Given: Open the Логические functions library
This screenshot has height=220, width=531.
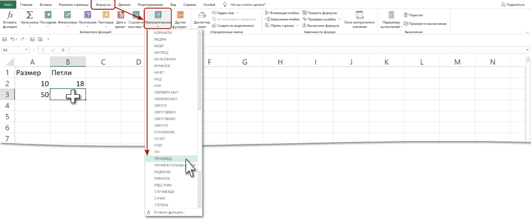Looking at the screenshot, I should [x=87, y=19].
